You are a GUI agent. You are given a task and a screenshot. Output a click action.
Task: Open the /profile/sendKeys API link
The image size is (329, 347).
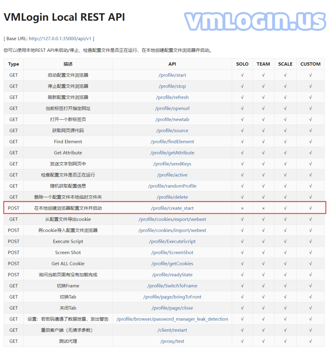click(172, 164)
